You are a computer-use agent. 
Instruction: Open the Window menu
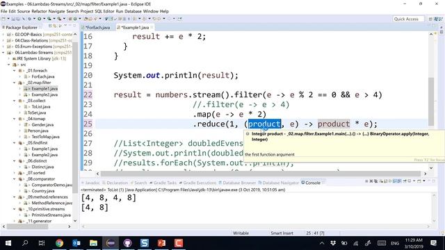pos(150,11)
